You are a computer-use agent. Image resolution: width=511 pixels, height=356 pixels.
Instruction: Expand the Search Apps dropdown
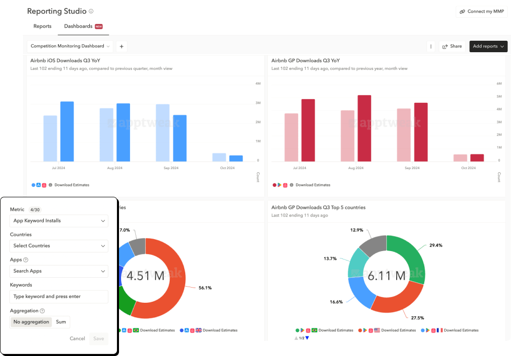[x=59, y=271]
